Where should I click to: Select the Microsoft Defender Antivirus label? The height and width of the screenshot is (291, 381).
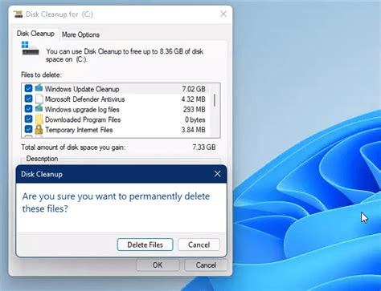pyautogui.click(x=85, y=99)
